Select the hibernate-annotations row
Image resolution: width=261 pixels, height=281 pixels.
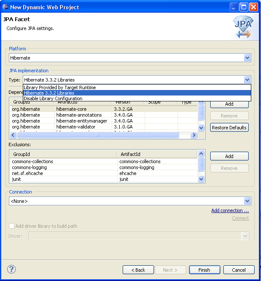pyautogui.click(x=104, y=115)
